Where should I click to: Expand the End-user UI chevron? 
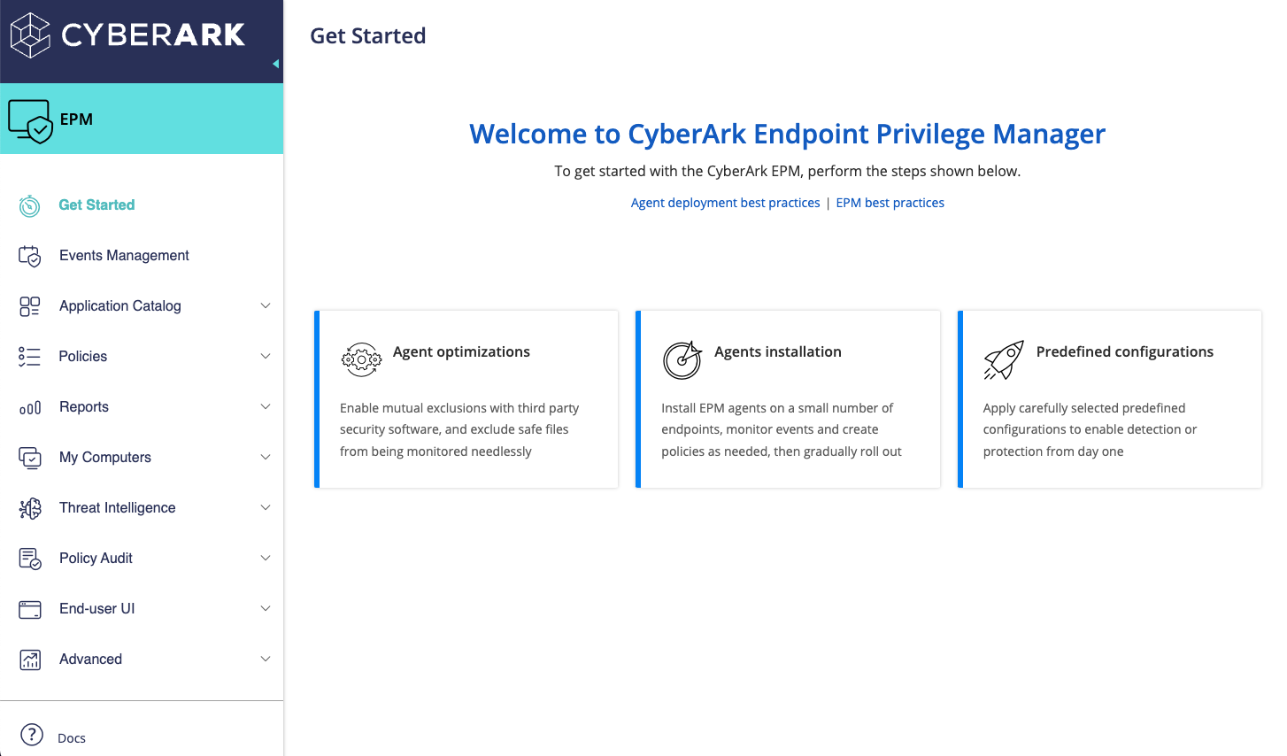(x=266, y=608)
